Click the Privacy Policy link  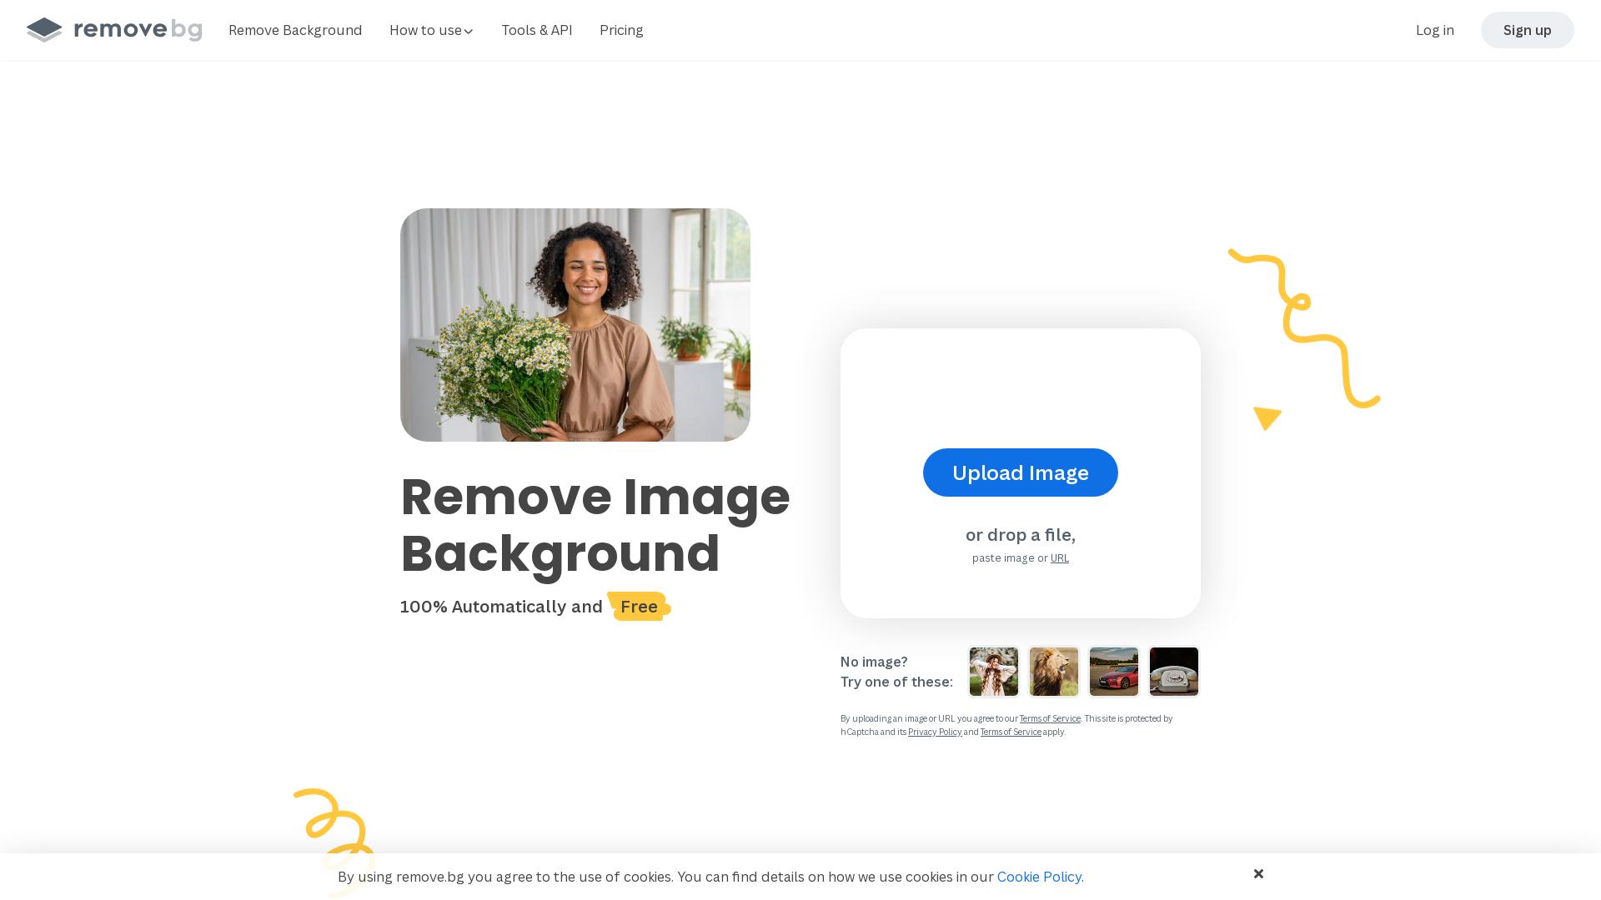(936, 732)
